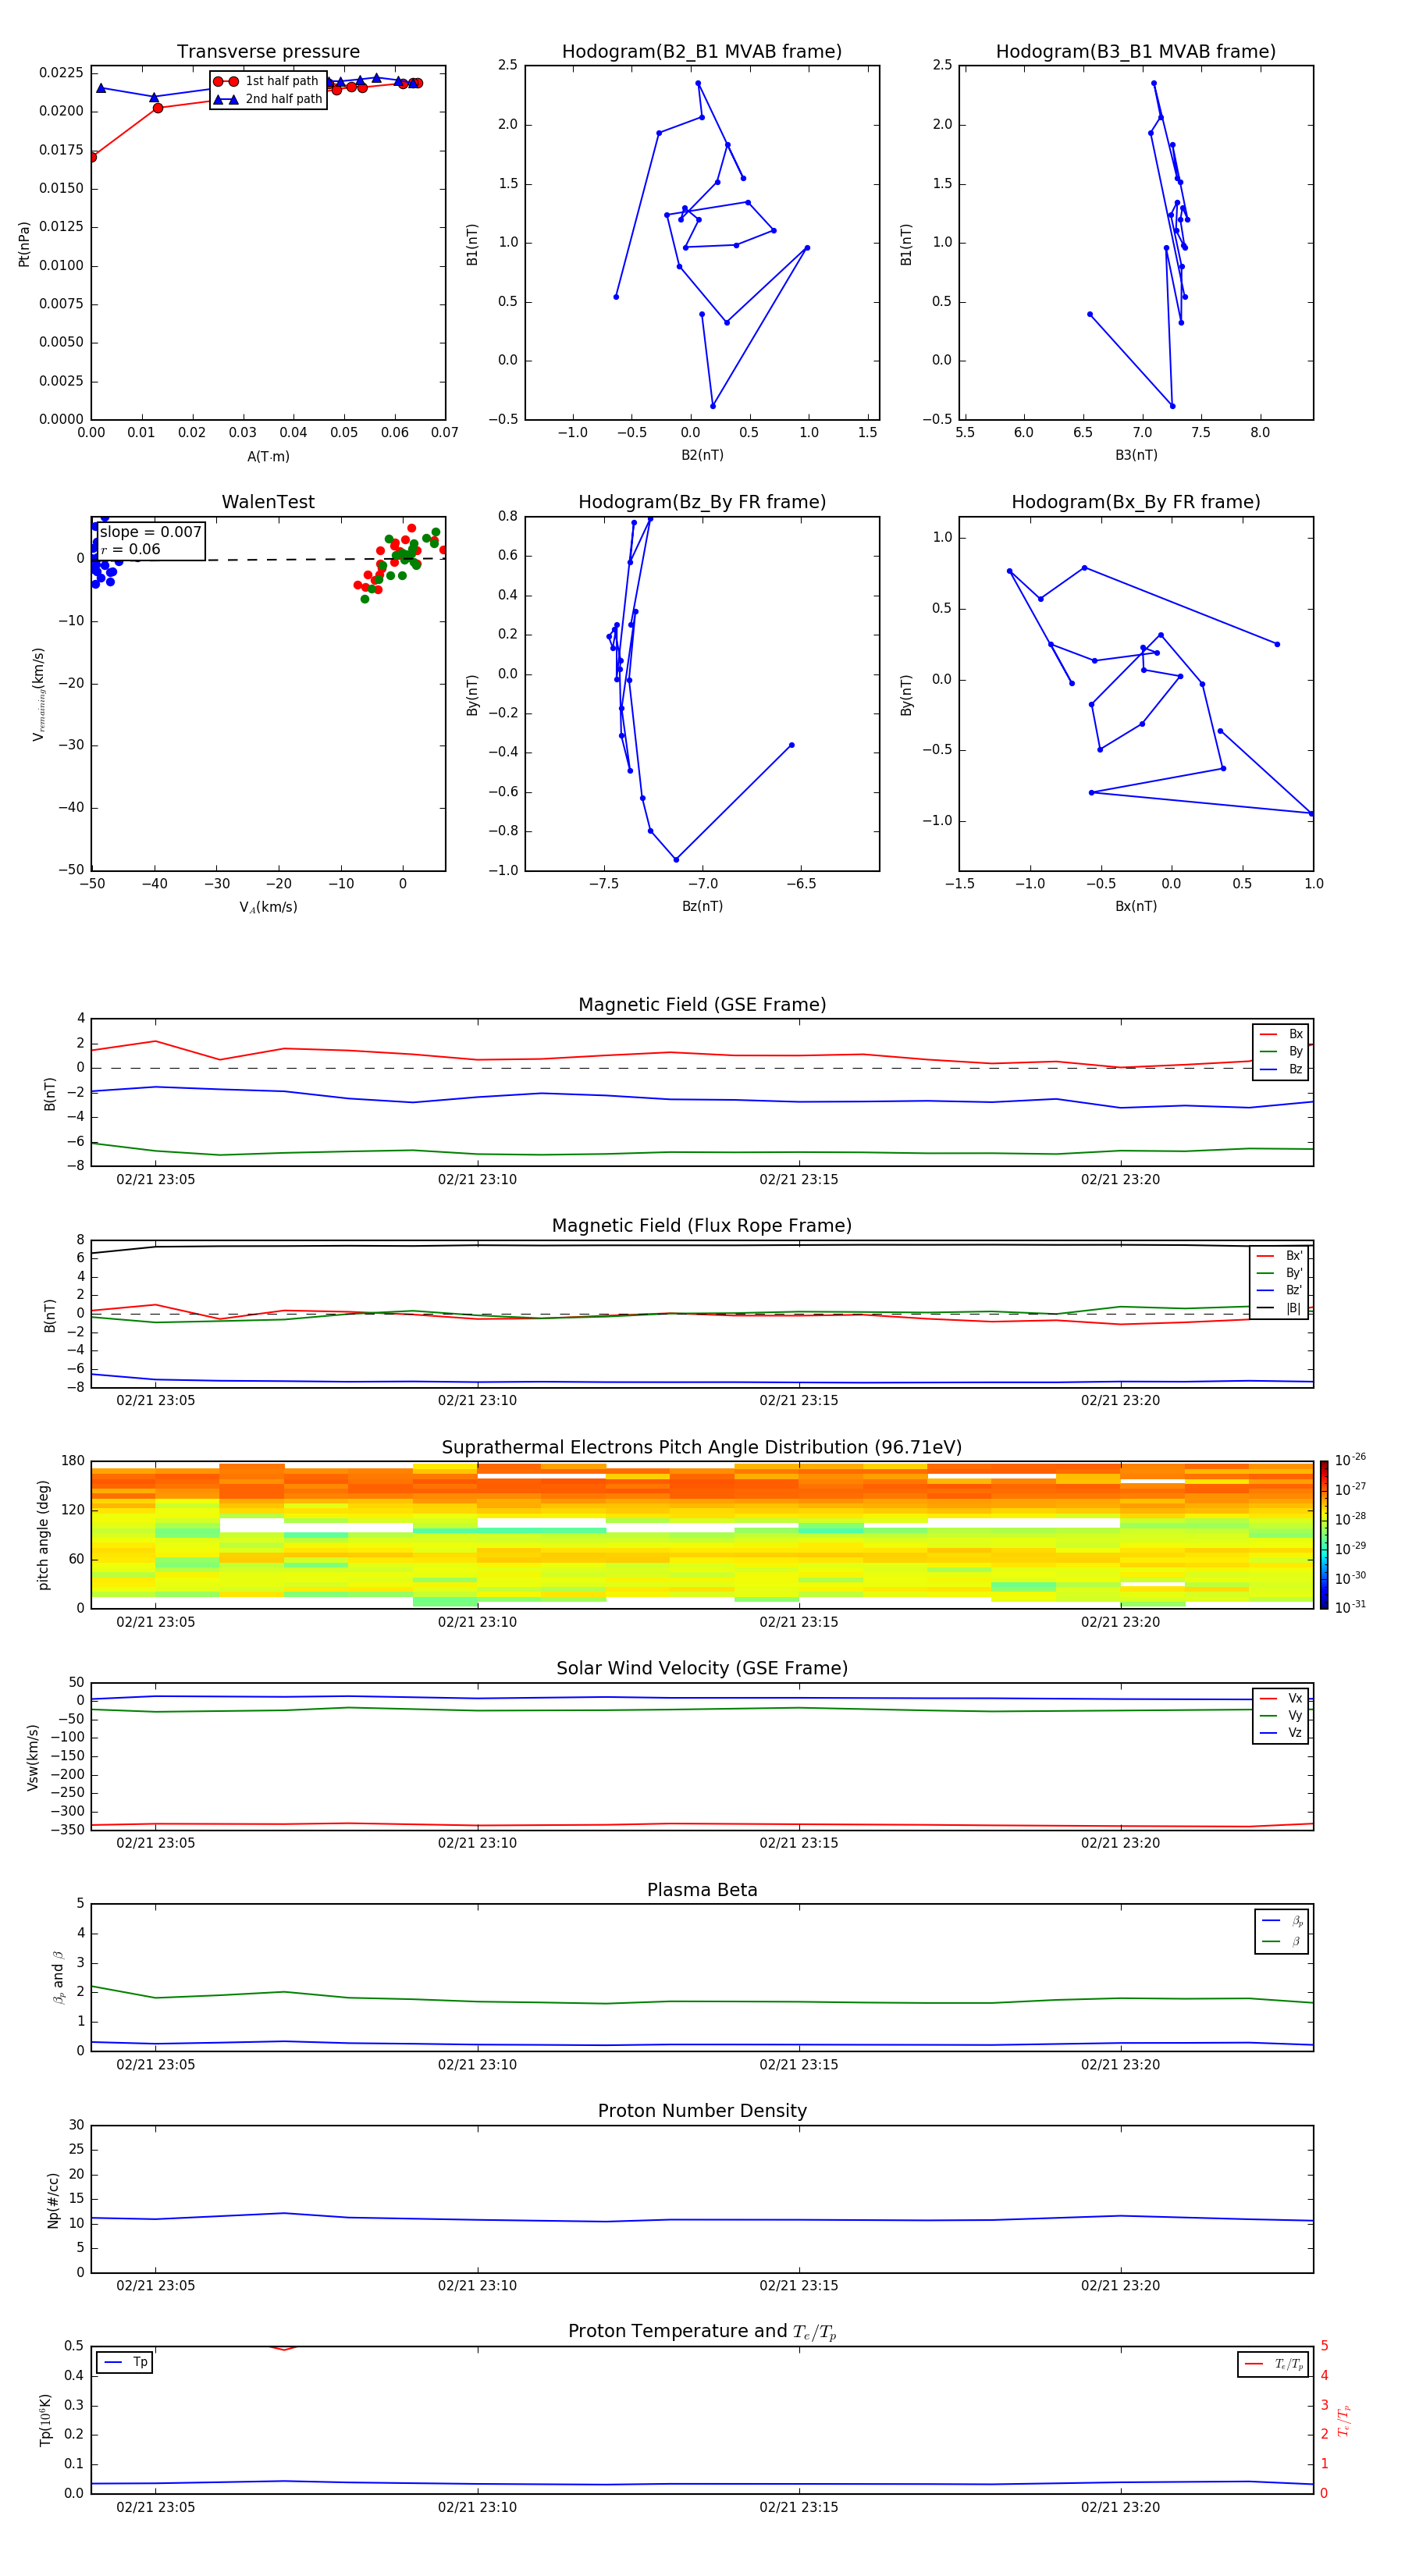Click the Vx legend entry in velocity plot

[1281, 1698]
